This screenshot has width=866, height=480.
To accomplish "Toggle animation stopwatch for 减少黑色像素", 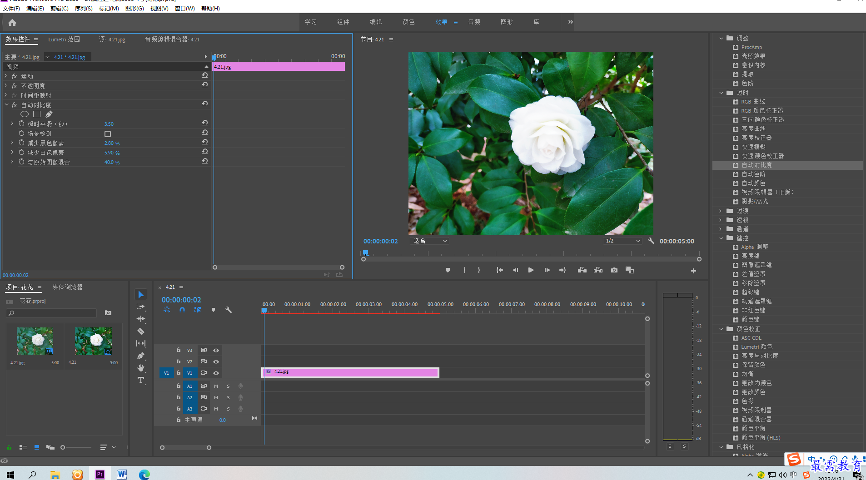I will (x=21, y=143).
